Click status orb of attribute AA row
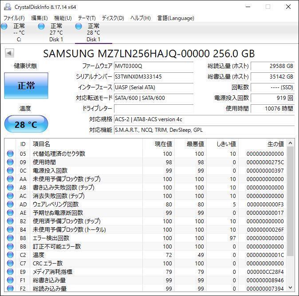Viewport: 299px width, 296px height. coord(10,179)
